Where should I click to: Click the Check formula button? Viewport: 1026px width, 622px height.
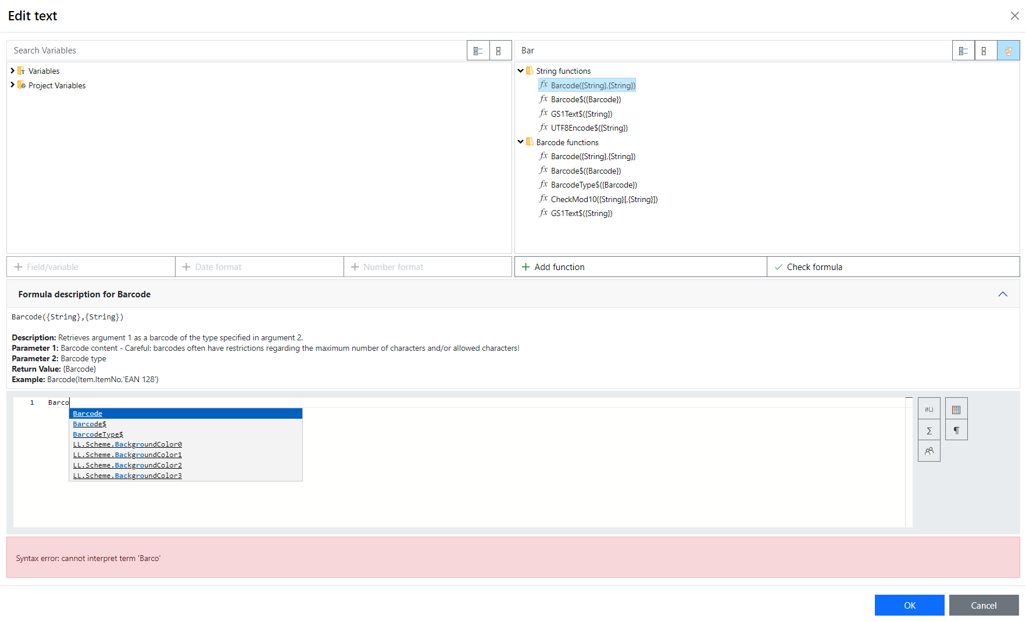pos(893,267)
